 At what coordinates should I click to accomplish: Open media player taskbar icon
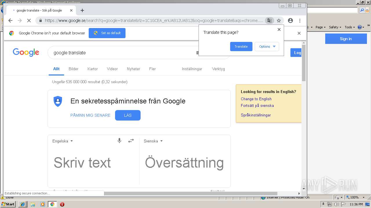[43, 204]
